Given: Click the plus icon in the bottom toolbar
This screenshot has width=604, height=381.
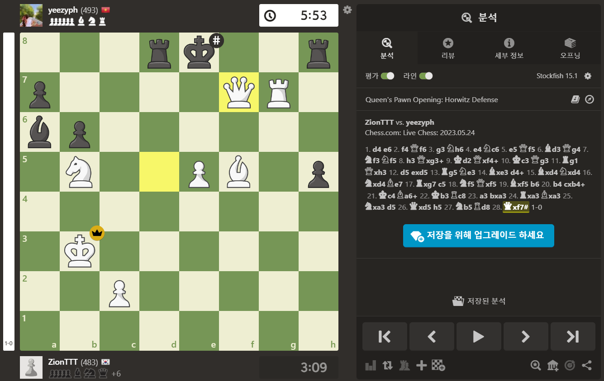Looking at the screenshot, I should (421, 365).
